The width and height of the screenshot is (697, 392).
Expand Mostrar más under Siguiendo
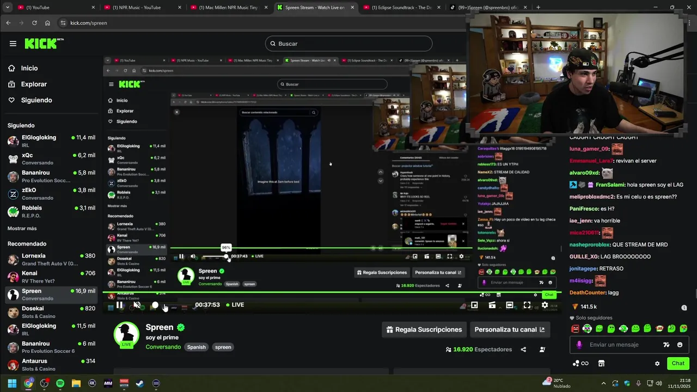[x=22, y=229]
